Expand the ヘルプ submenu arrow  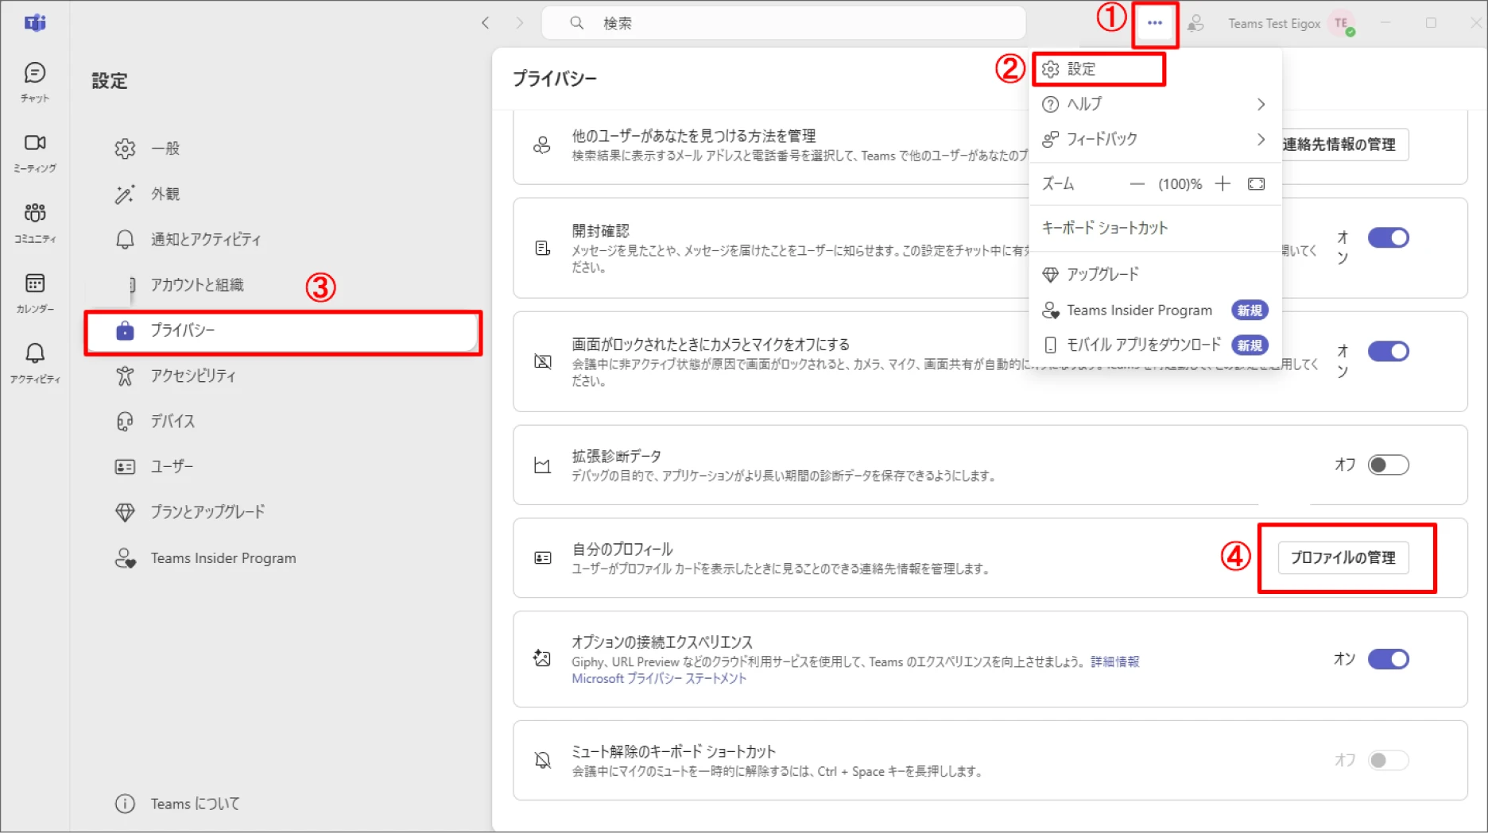point(1261,104)
